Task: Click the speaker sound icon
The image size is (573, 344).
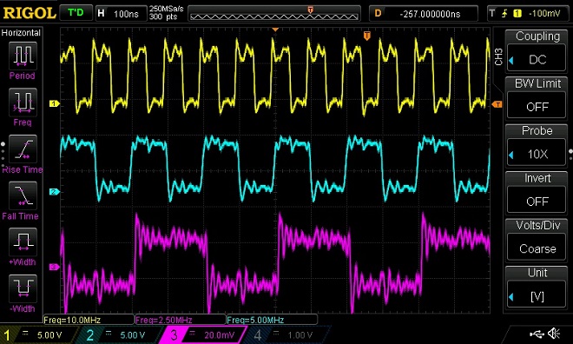Action: pos(554,333)
